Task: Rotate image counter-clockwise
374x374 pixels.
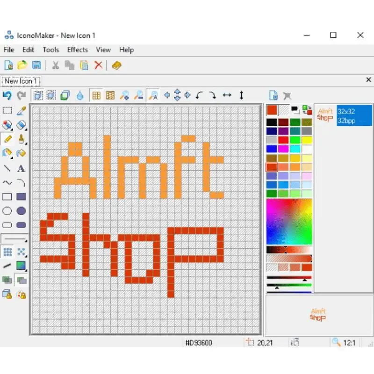Action: [199, 95]
